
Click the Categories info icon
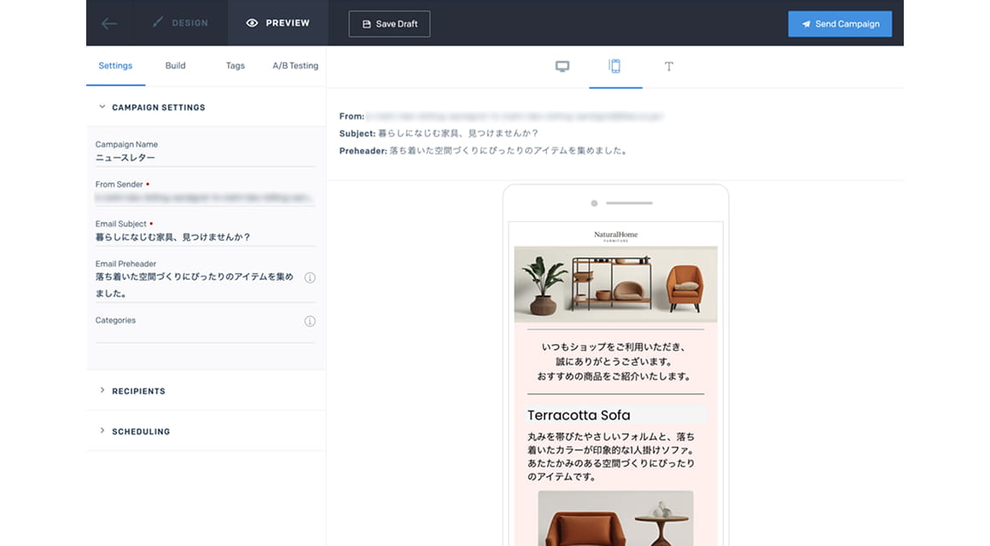click(x=310, y=322)
